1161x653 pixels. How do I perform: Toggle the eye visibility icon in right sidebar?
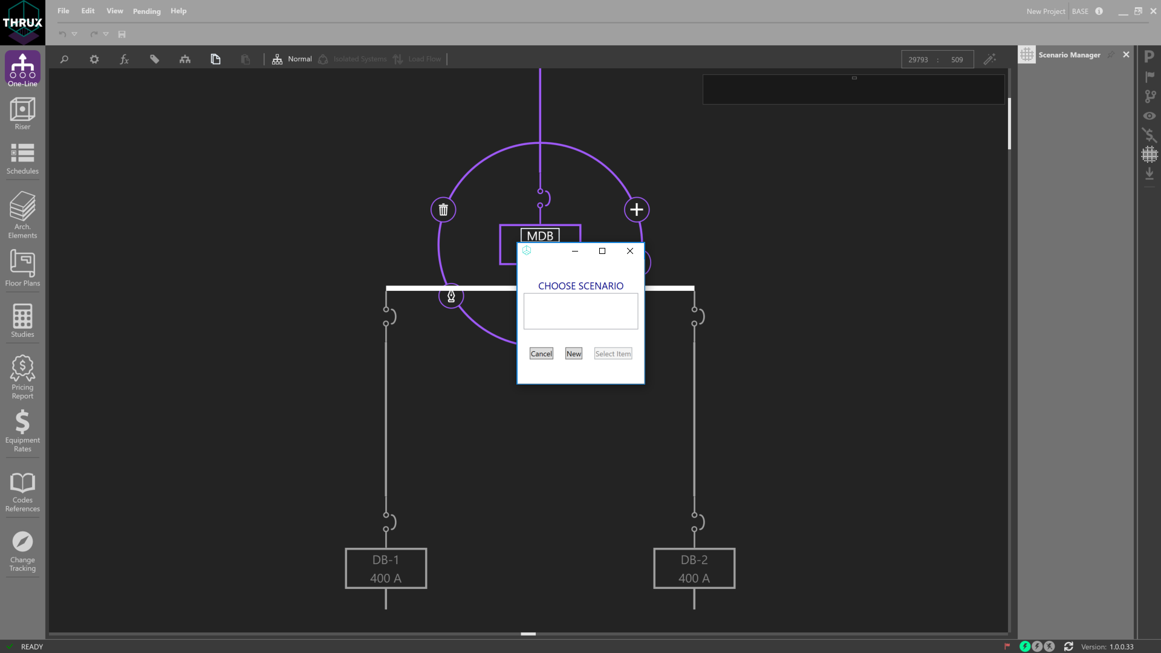tap(1150, 115)
